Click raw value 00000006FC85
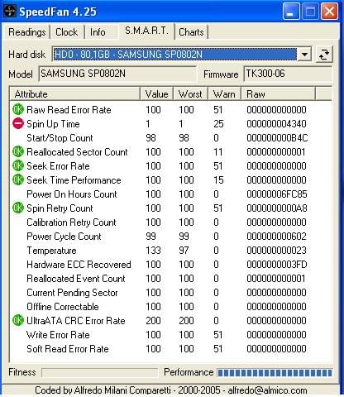 pyautogui.click(x=277, y=194)
